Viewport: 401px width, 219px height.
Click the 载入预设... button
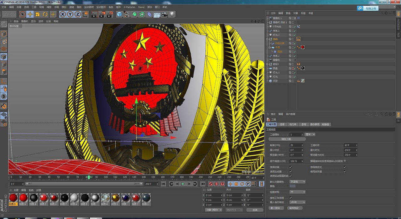pos(277,208)
